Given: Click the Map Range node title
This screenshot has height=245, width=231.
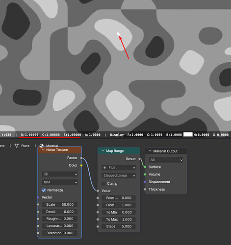Looking at the screenshot, I should pyautogui.click(x=115, y=151).
